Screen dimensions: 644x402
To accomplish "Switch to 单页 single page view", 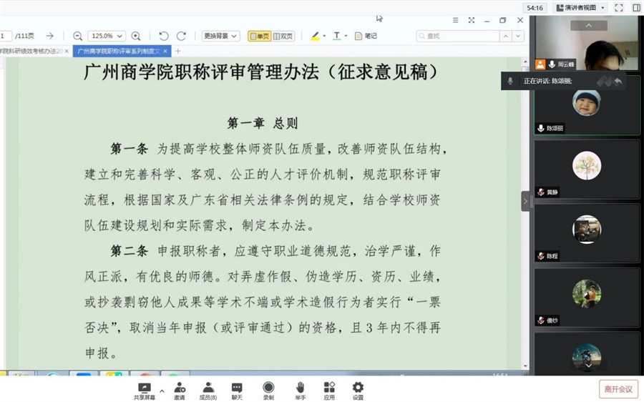I will (x=259, y=36).
